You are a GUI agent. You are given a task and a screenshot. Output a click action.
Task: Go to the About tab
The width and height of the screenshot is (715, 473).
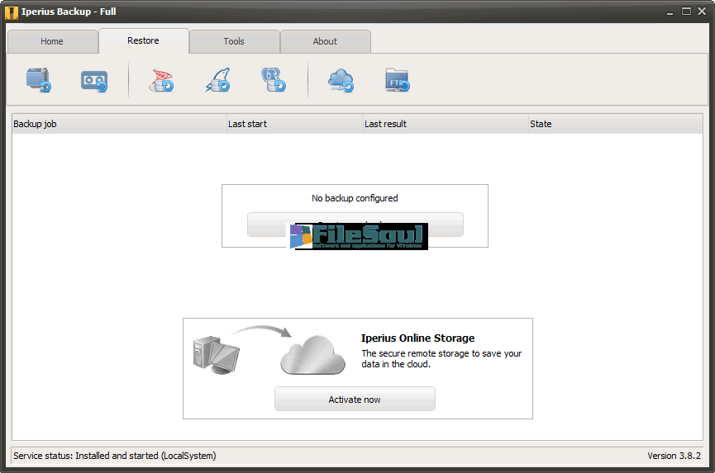[325, 41]
